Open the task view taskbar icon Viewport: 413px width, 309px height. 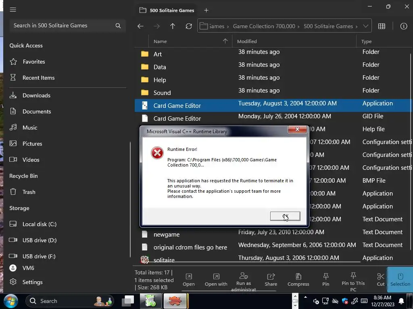coord(128,301)
